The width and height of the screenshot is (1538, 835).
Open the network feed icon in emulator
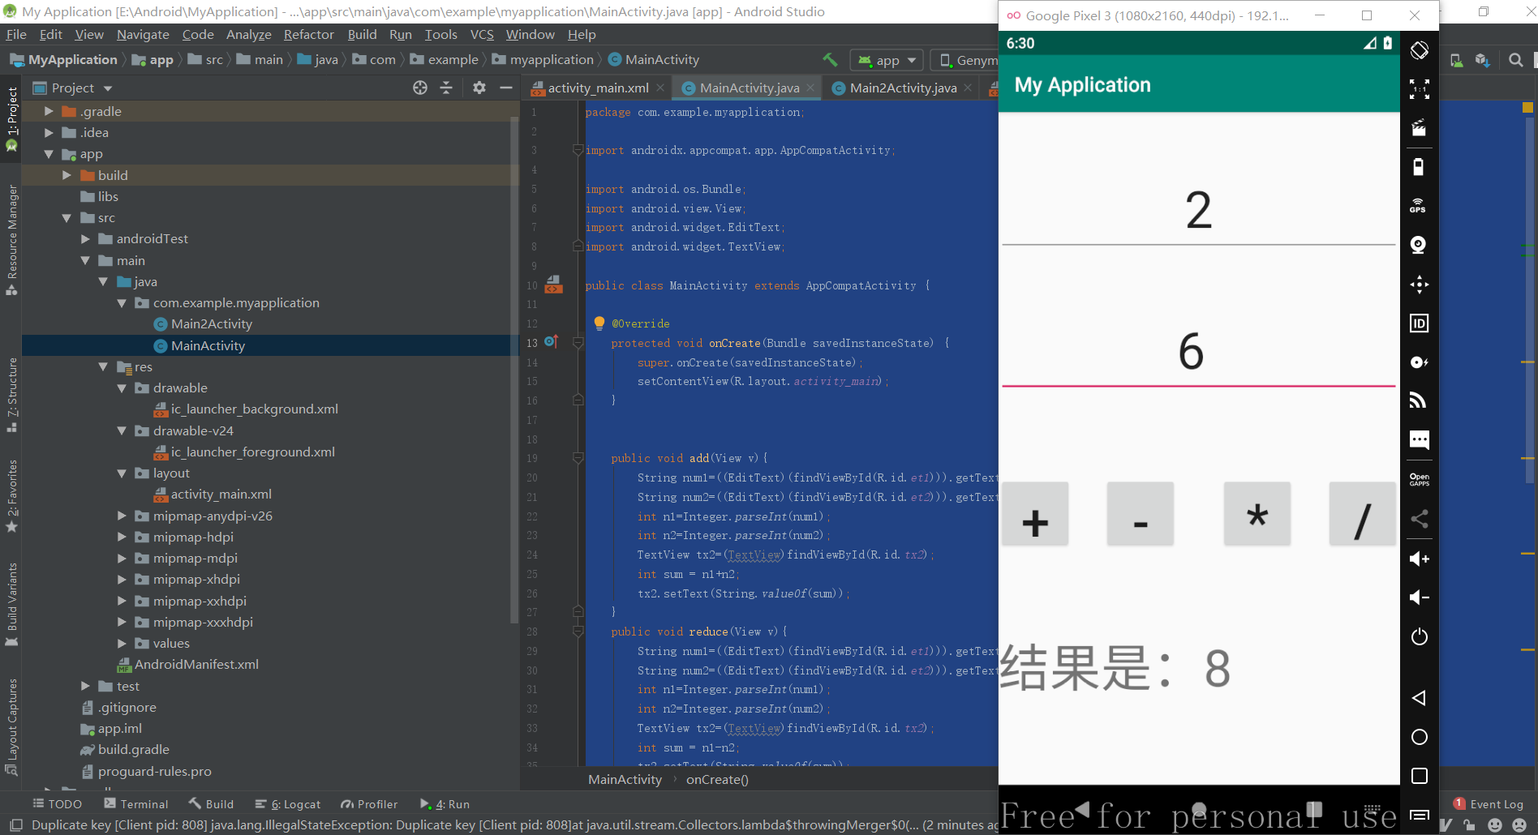coord(1418,400)
